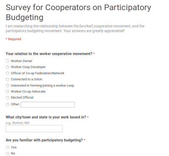Click the Boston, MA example hint text
The width and height of the screenshot is (169, 156).
[x=18, y=123]
